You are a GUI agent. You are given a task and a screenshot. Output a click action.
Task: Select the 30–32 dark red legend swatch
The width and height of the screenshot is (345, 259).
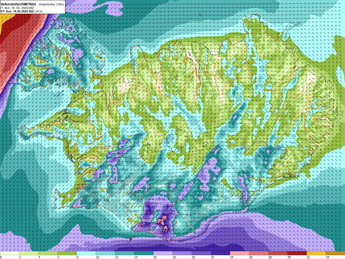coord(297,253)
